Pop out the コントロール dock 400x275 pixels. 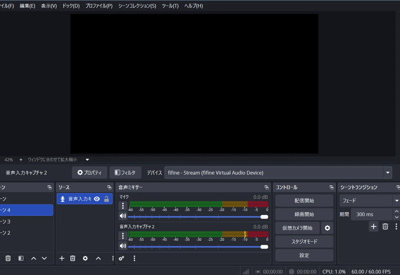tap(331, 187)
